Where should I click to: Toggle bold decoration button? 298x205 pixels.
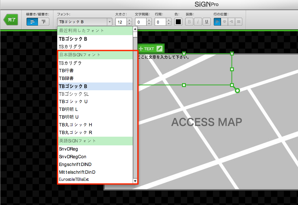pyautogui.click(x=189, y=22)
